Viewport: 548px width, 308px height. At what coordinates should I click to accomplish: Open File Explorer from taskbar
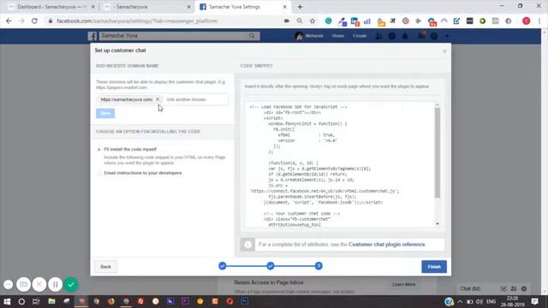click(51, 301)
